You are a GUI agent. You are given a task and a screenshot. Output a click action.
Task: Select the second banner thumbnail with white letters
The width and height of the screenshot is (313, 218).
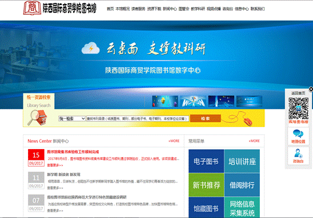(x=193, y=101)
